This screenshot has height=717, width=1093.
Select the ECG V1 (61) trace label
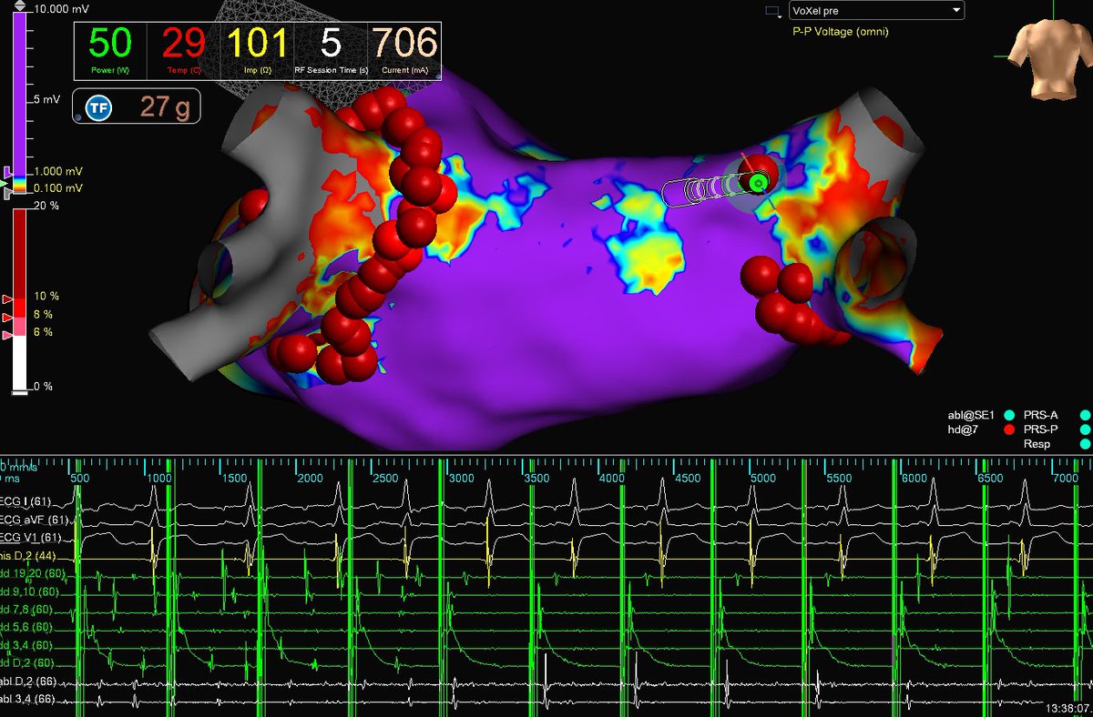[29, 536]
